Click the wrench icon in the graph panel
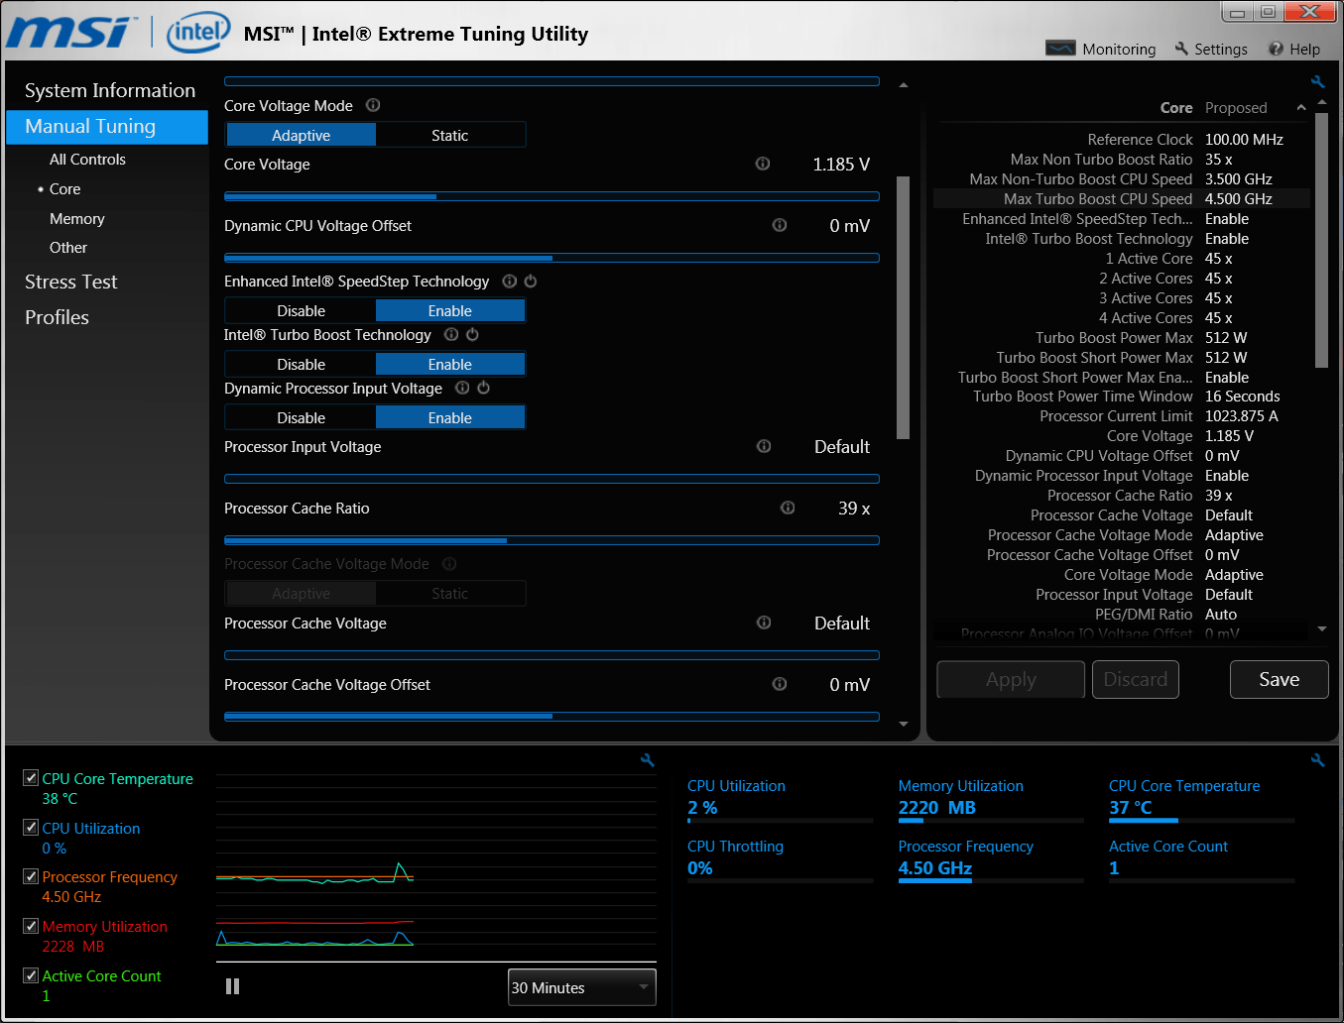Viewport: 1344px width, 1023px height. point(648,760)
